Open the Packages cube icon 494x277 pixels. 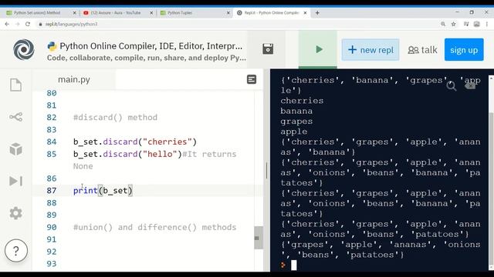pos(15,149)
